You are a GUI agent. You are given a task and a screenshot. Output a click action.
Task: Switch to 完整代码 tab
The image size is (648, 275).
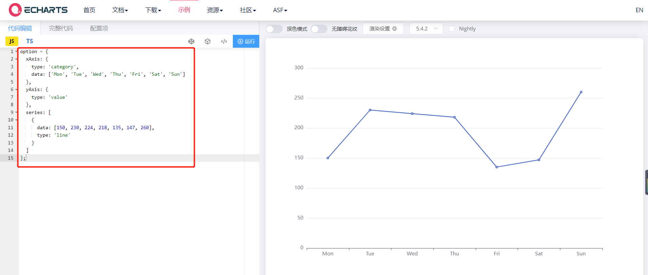tap(61, 28)
